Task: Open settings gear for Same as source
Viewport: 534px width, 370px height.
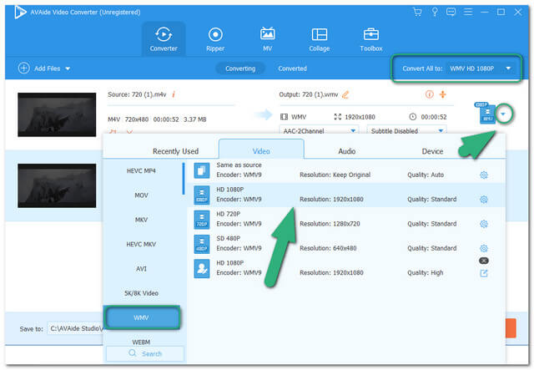Action: [484, 175]
